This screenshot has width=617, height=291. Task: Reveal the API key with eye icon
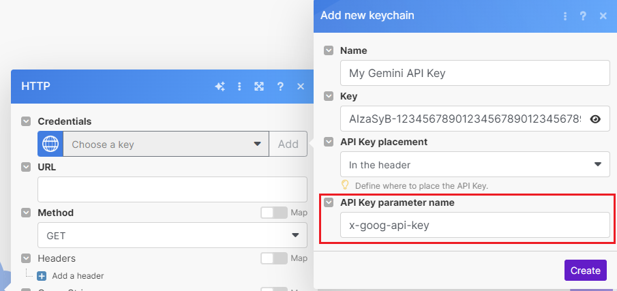coord(595,119)
